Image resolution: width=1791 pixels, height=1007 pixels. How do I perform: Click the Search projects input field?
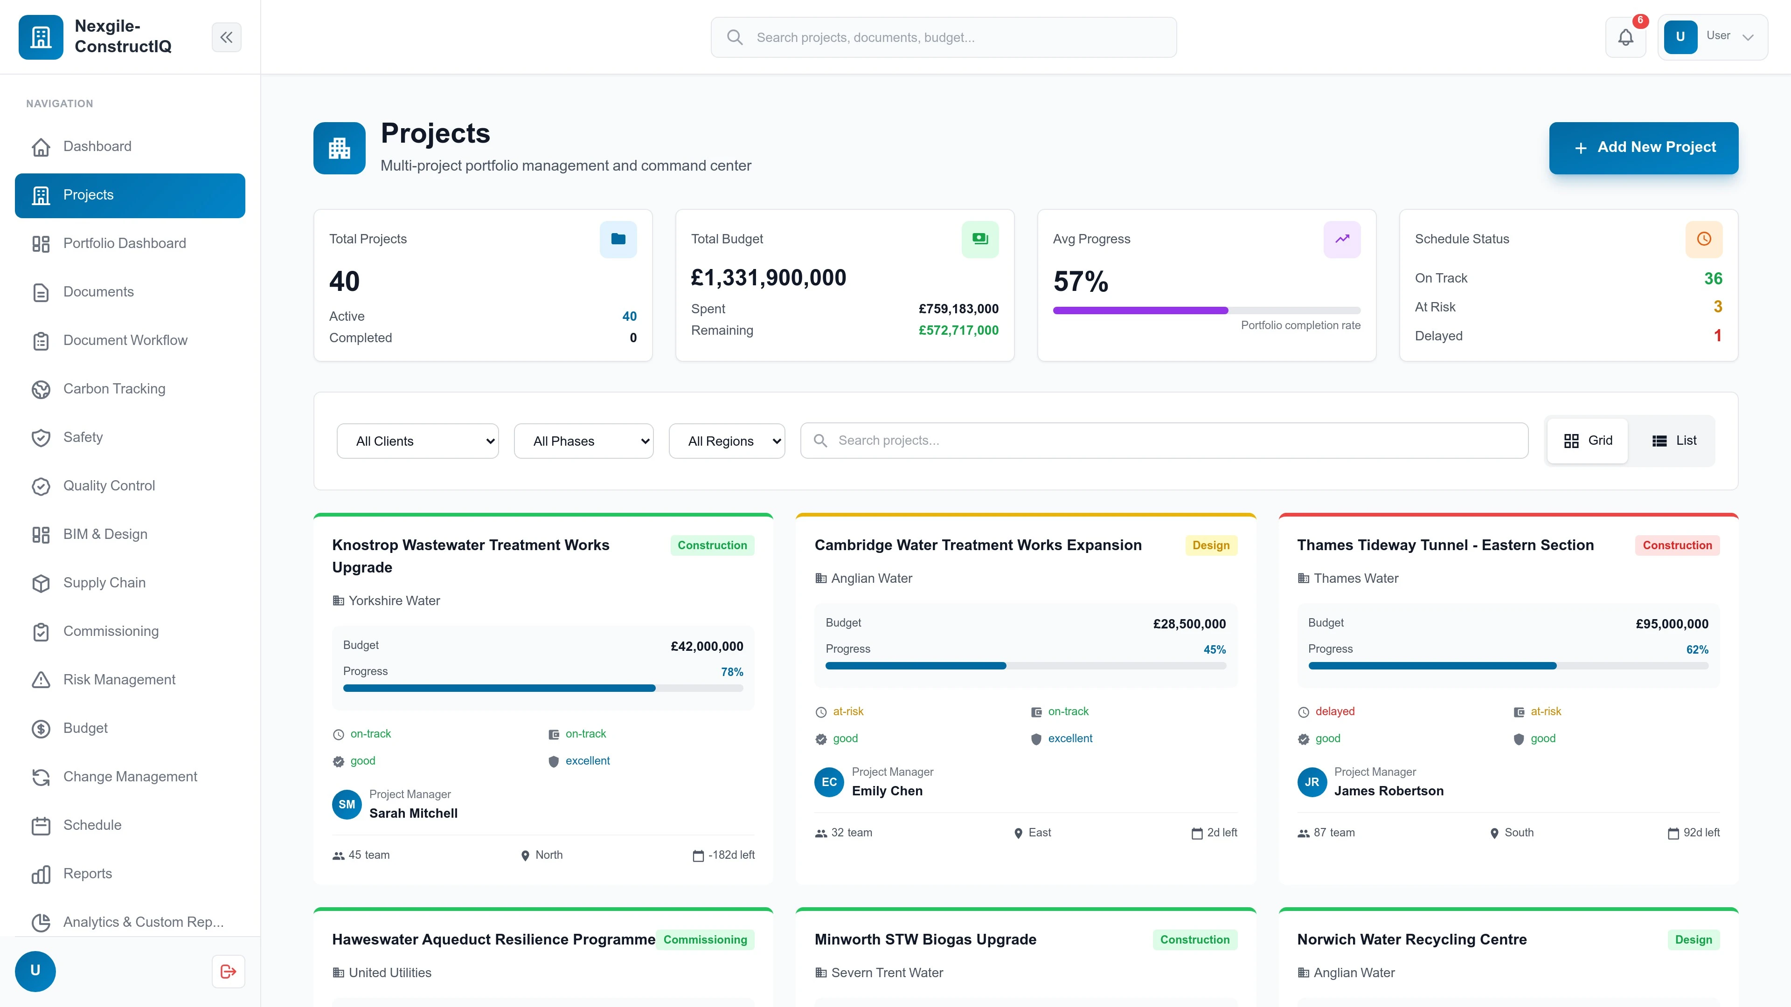[x=1164, y=440]
